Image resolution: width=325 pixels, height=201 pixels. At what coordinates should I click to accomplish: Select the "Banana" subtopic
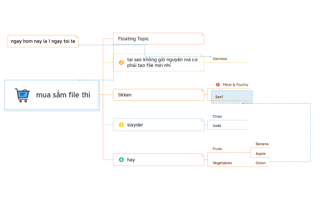(x=262, y=144)
